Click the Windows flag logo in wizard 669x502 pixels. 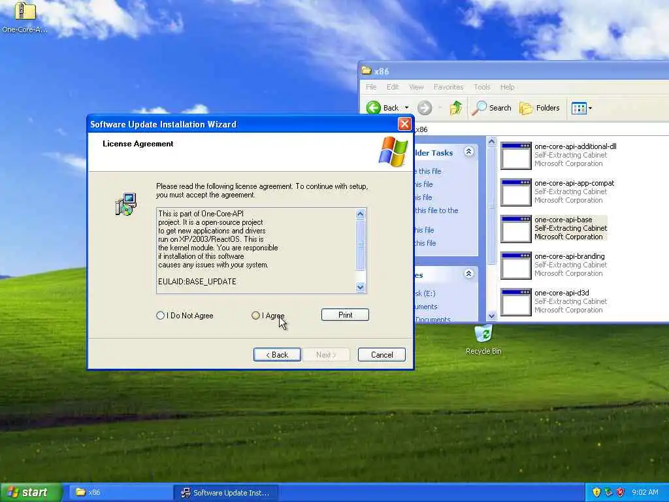pyautogui.click(x=393, y=152)
